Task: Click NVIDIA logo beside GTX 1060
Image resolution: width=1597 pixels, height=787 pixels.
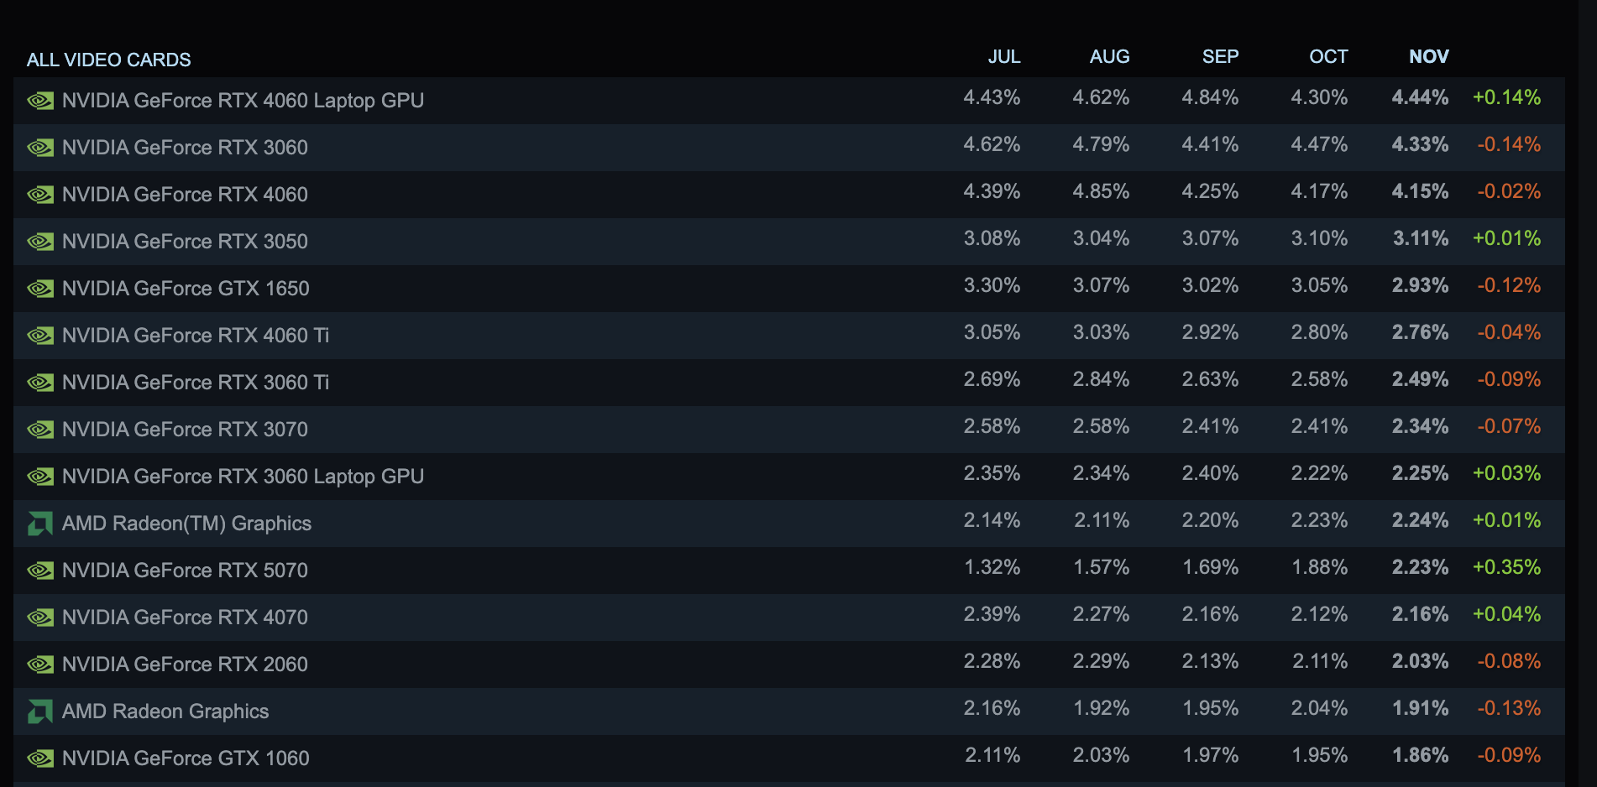Action: coord(40,758)
